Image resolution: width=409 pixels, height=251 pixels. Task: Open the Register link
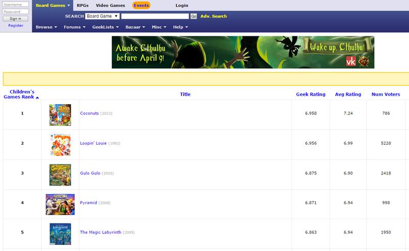[x=16, y=26]
